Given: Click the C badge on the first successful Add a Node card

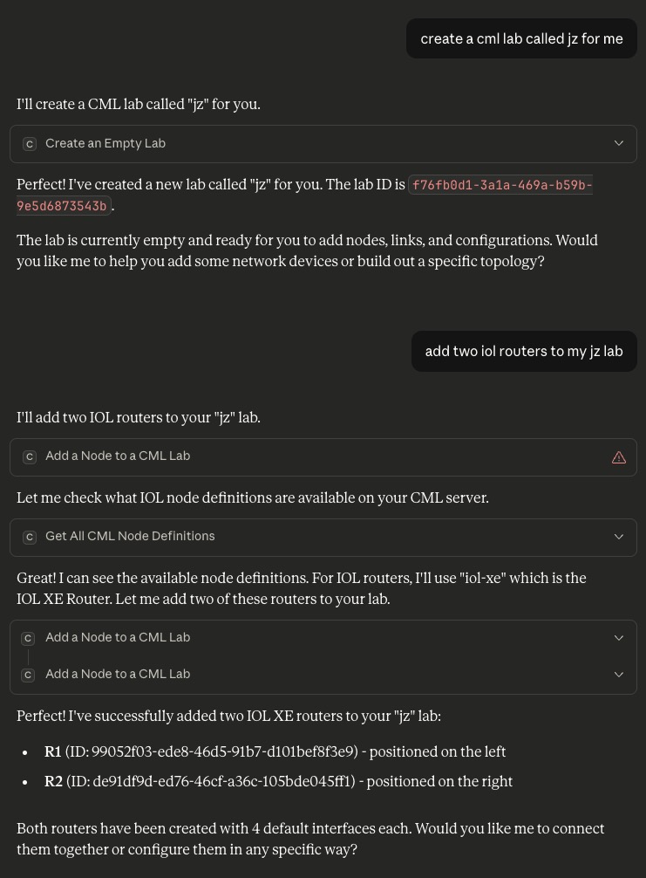Looking at the screenshot, I should 29,637.
